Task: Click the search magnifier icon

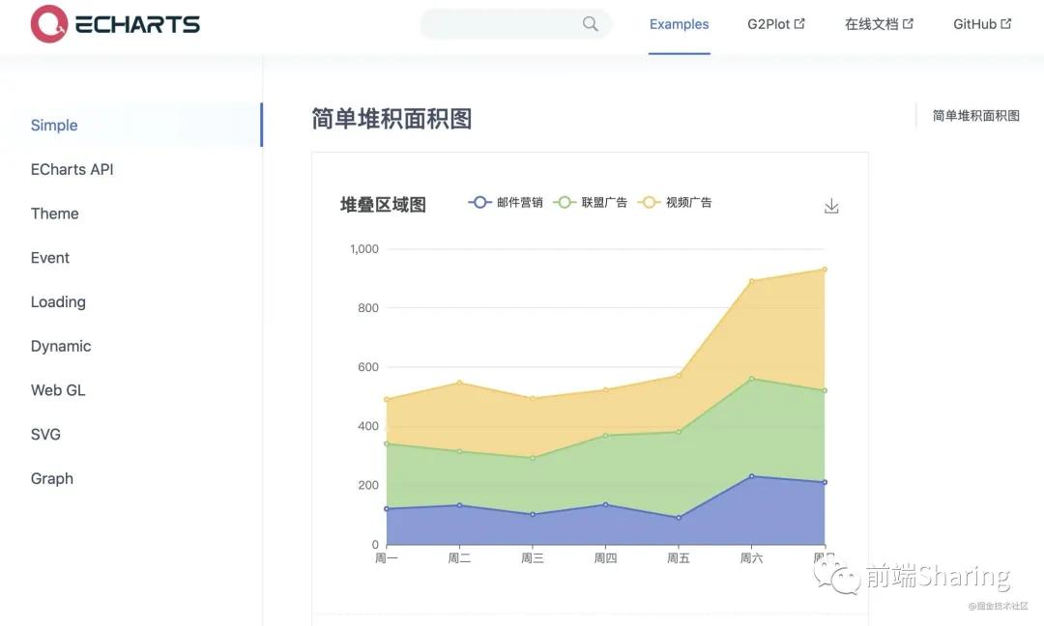Action: pyautogui.click(x=590, y=24)
